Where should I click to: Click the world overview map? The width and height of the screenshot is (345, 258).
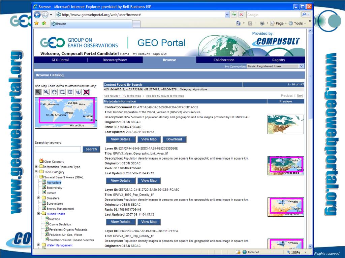coord(66,113)
